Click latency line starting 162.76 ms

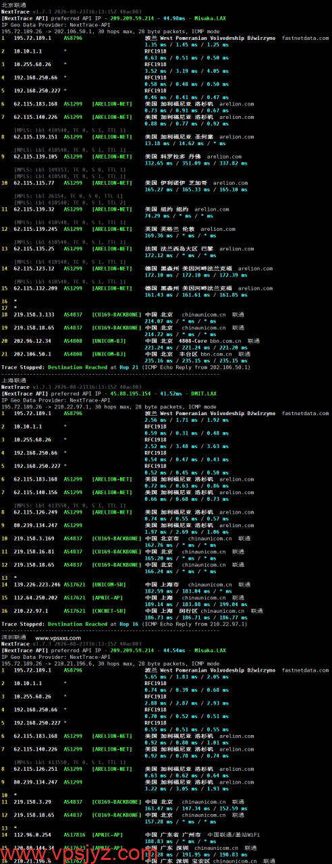pos(179,545)
